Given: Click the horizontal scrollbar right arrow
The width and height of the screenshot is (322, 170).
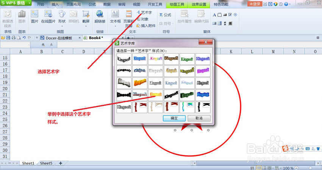Looking at the screenshot, I should [x=318, y=163].
